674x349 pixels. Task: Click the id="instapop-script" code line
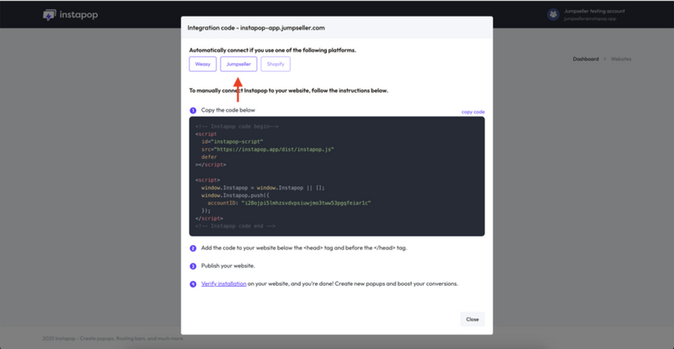click(x=233, y=141)
